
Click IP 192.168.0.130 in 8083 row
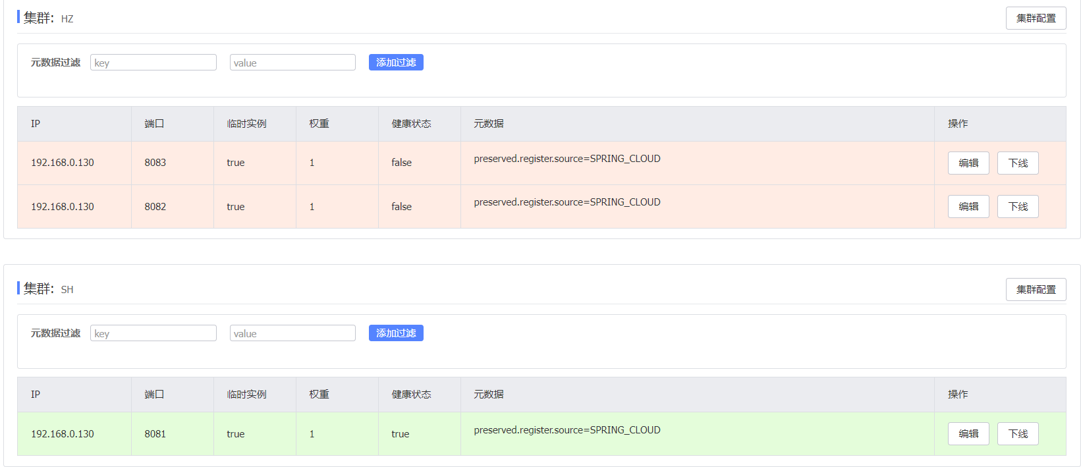(x=63, y=163)
